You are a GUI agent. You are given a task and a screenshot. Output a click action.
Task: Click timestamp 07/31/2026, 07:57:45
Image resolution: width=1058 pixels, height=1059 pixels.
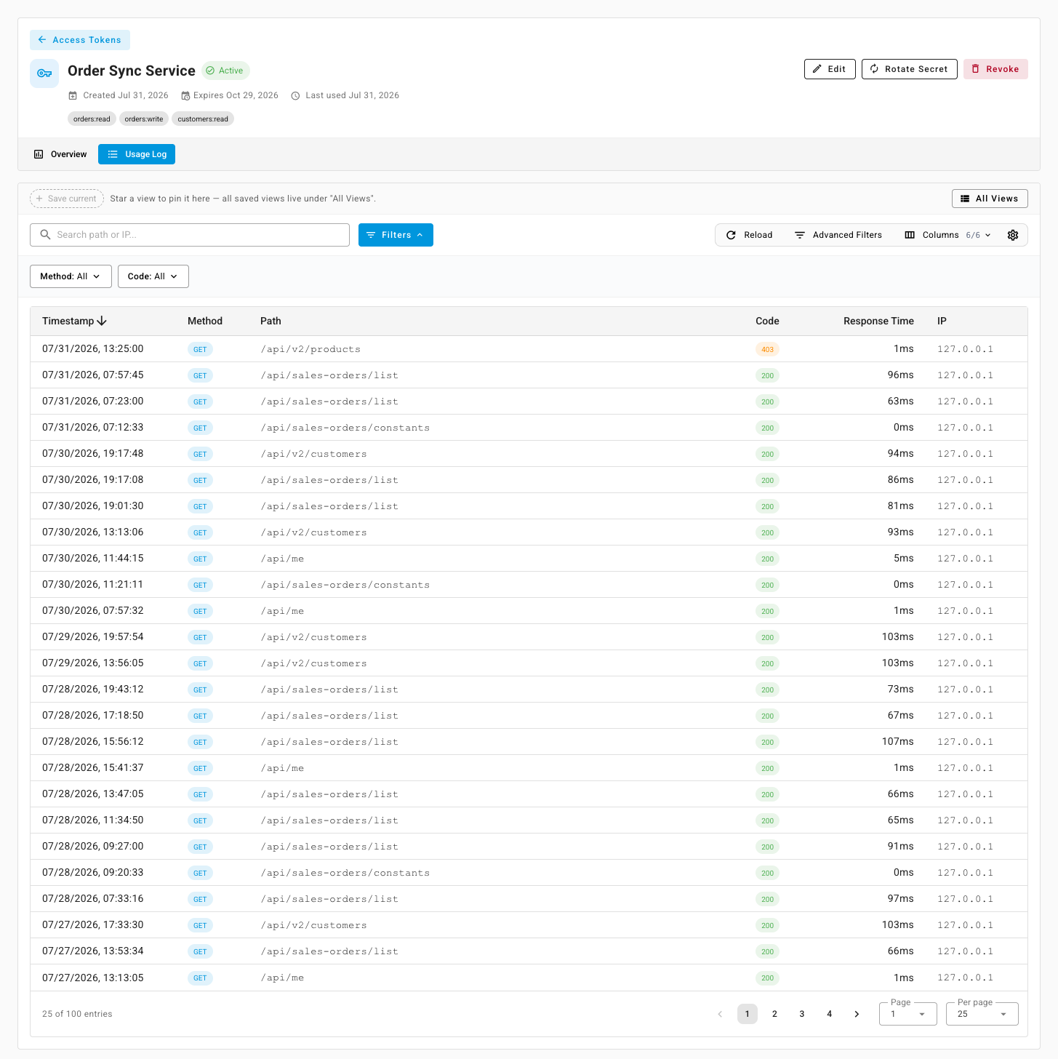pyautogui.click(x=93, y=375)
